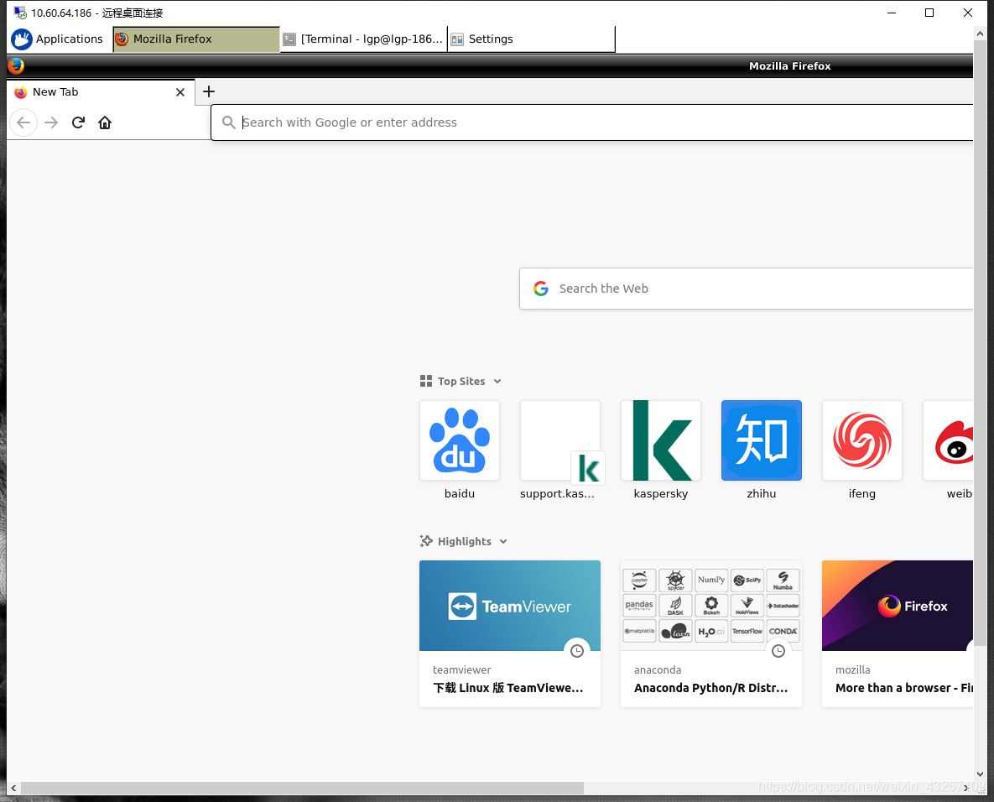Click the Firefox Home button
This screenshot has height=802, width=994.
(x=104, y=122)
